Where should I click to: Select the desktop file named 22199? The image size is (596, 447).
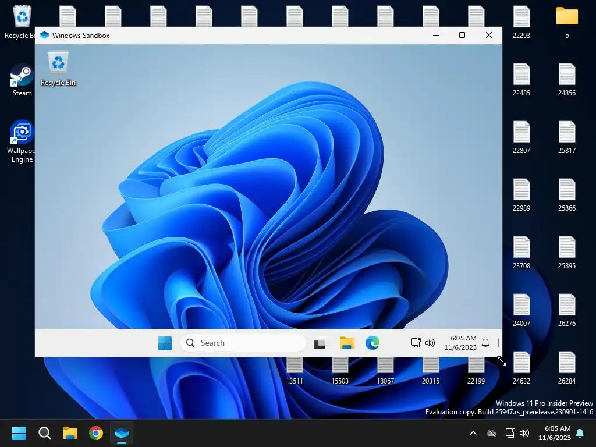point(476,371)
